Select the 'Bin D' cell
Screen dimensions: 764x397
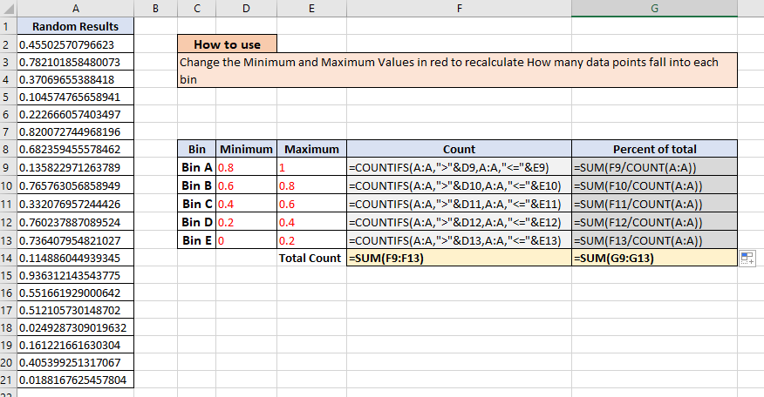(197, 222)
